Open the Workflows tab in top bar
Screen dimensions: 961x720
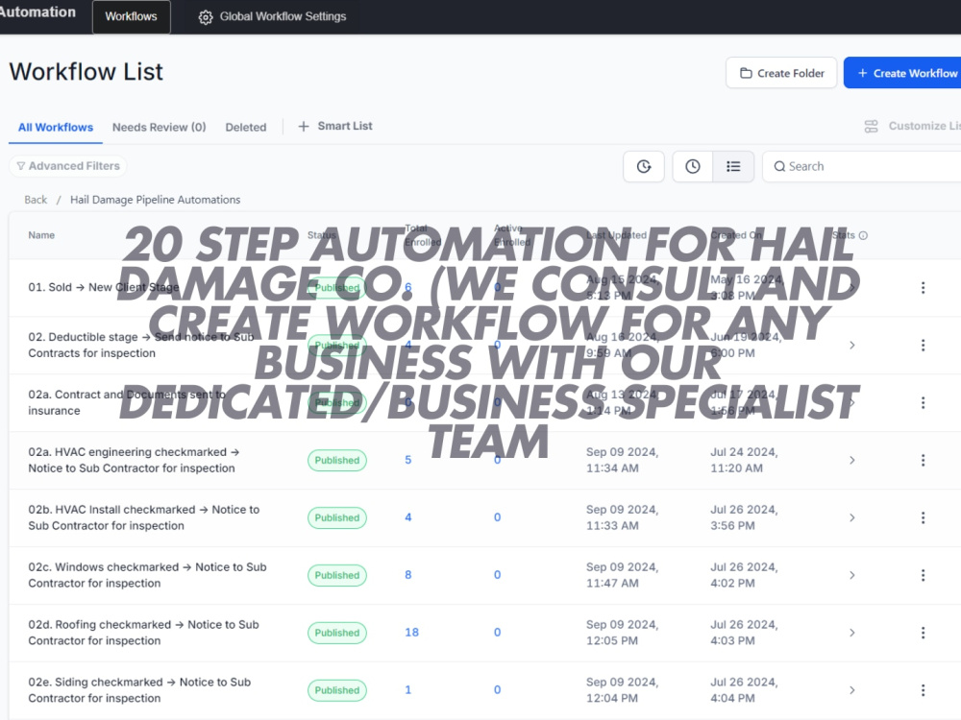tap(131, 16)
